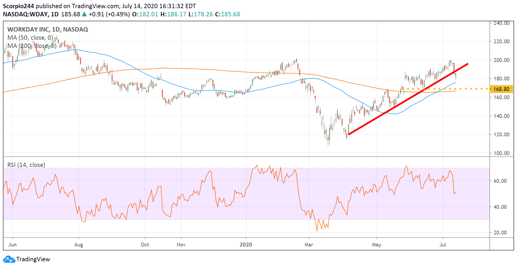Viewport: 517px width, 268px height.
Task: Click the yellow dotted 168.80 support line
Action: pyautogui.click(x=445, y=89)
